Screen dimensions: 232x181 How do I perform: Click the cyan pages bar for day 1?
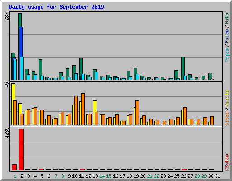[x=15, y=69]
